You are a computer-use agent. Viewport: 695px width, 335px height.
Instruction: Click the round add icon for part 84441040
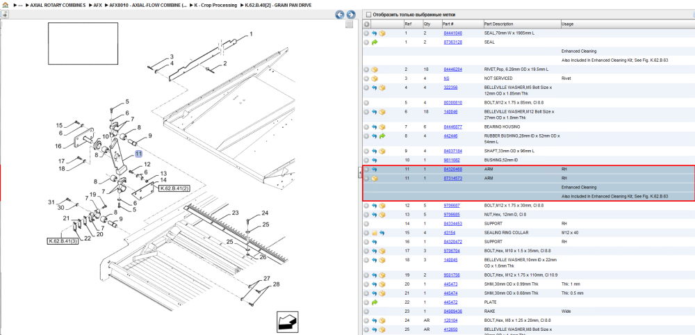(x=366, y=33)
